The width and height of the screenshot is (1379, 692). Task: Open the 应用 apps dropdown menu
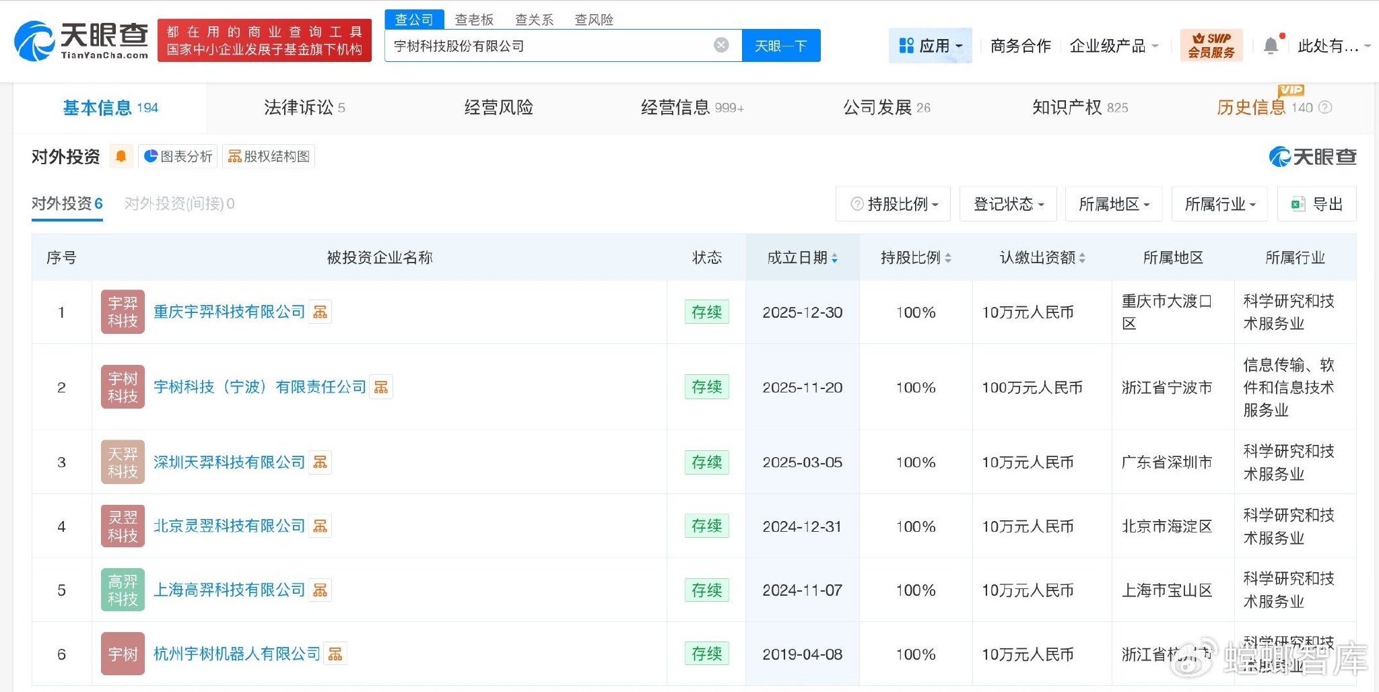tap(930, 46)
